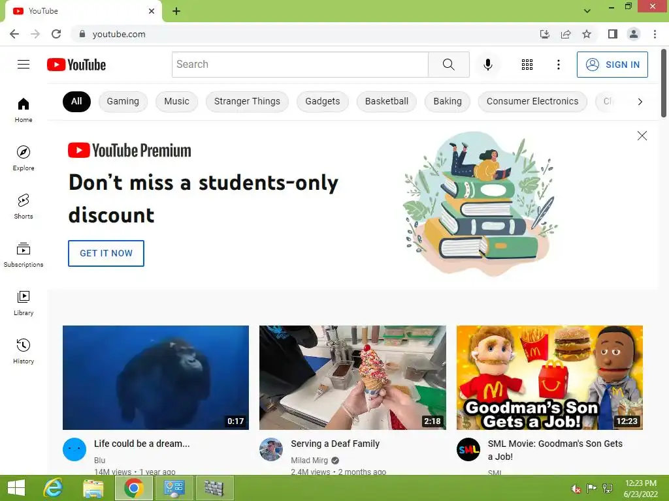This screenshot has height=501, width=669.
Task: Select the Gadgets filter chip
Action: point(323,101)
